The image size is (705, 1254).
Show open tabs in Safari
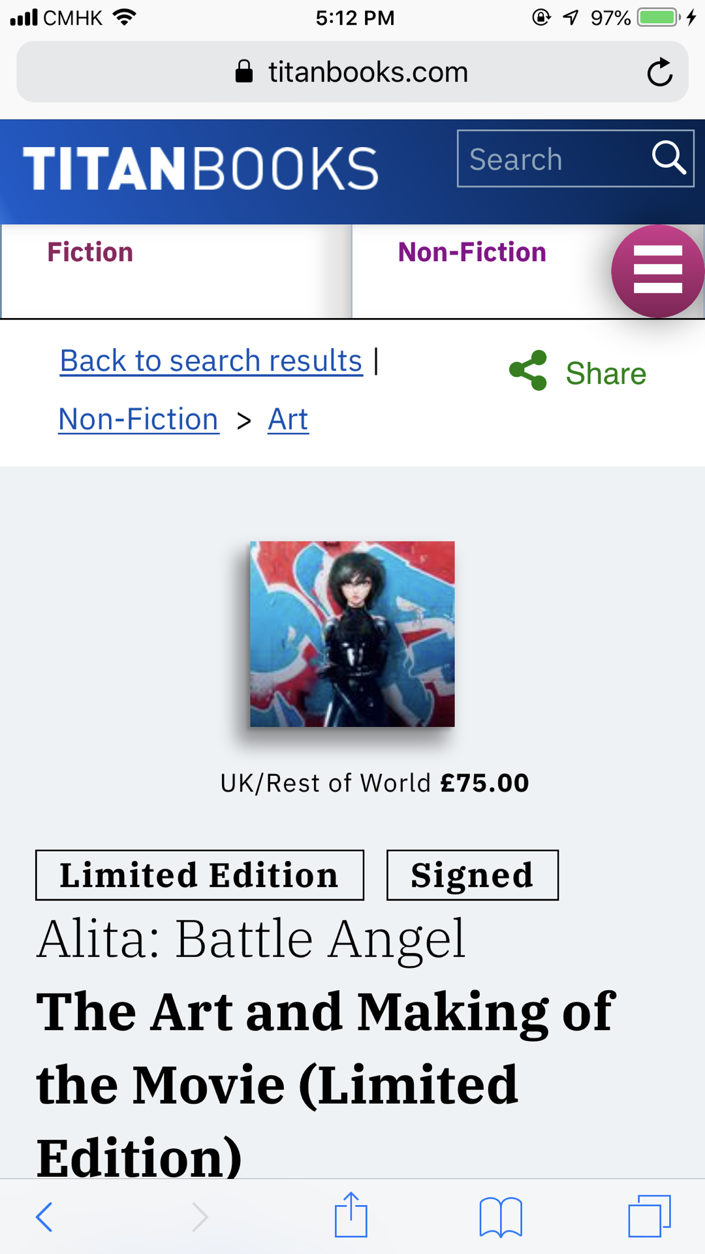point(650,1216)
